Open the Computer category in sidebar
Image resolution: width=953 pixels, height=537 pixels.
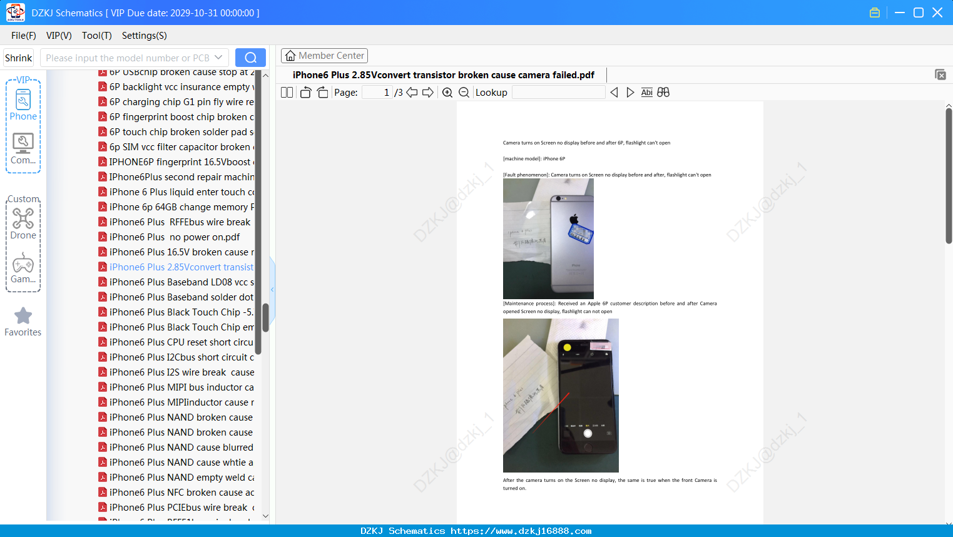(23, 149)
